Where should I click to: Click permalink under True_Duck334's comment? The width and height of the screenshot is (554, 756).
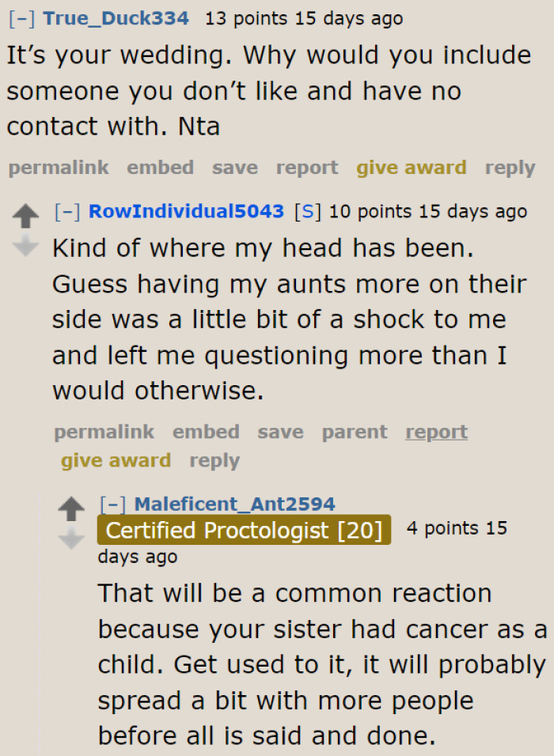click(58, 168)
